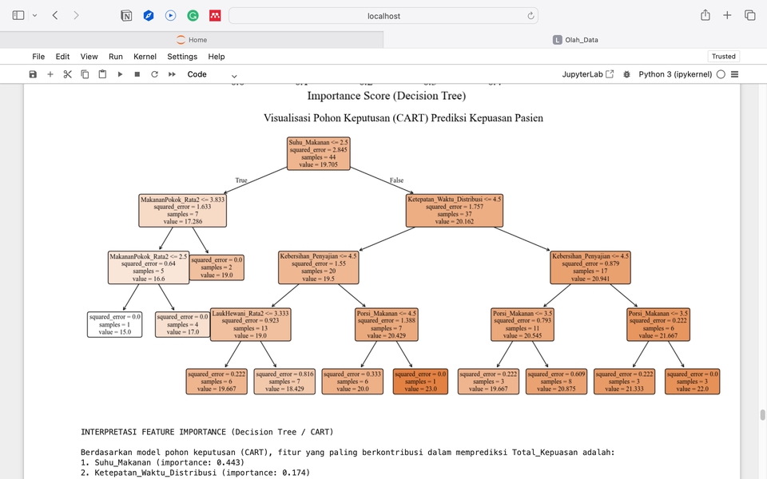The height and width of the screenshot is (479, 767).
Task: Paste cell from the clipboard
Action: (102, 74)
